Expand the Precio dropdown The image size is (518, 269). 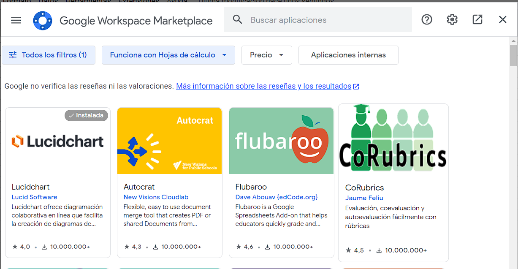[x=267, y=55]
